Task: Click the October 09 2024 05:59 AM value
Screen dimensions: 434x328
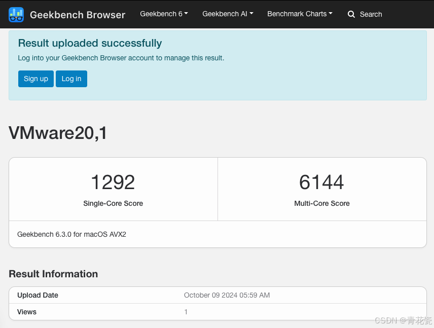Action: point(227,296)
